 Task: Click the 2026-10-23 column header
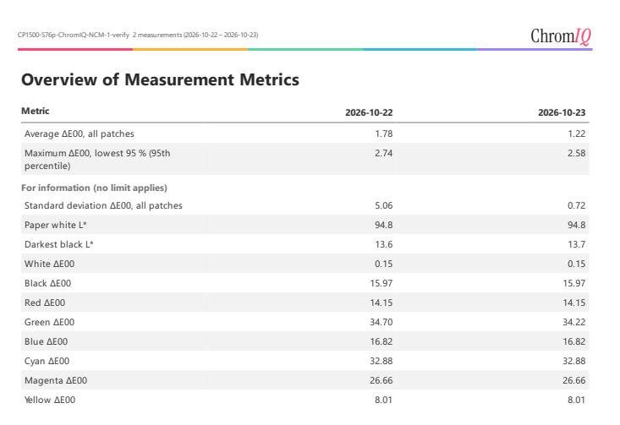(562, 112)
